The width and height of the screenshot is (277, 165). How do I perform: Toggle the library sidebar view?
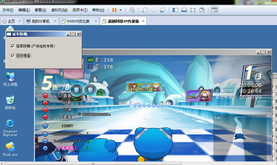point(175,10)
